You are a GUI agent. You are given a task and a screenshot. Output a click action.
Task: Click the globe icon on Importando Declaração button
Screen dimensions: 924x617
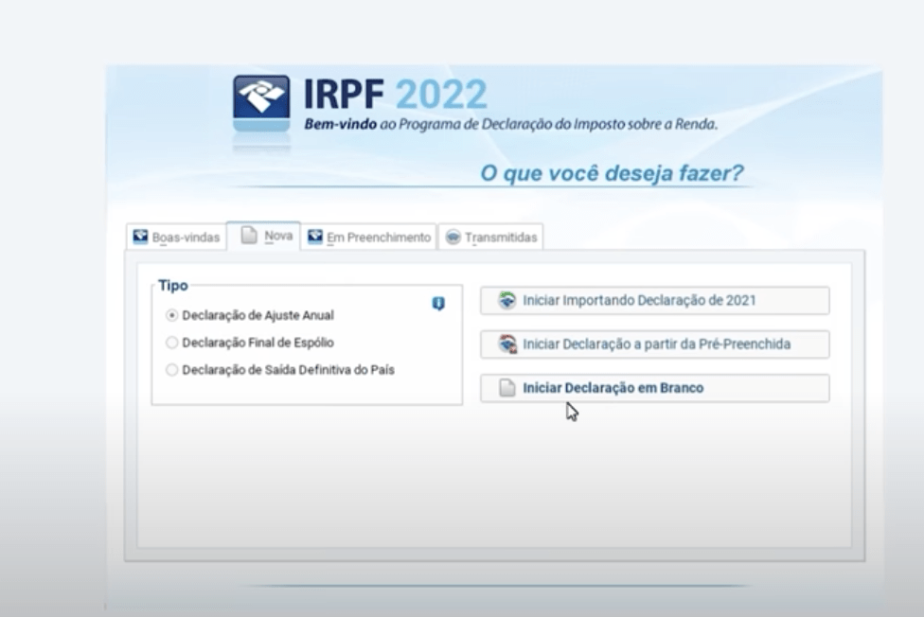507,301
